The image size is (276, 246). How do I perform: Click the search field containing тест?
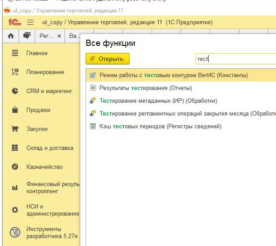point(236,59)
